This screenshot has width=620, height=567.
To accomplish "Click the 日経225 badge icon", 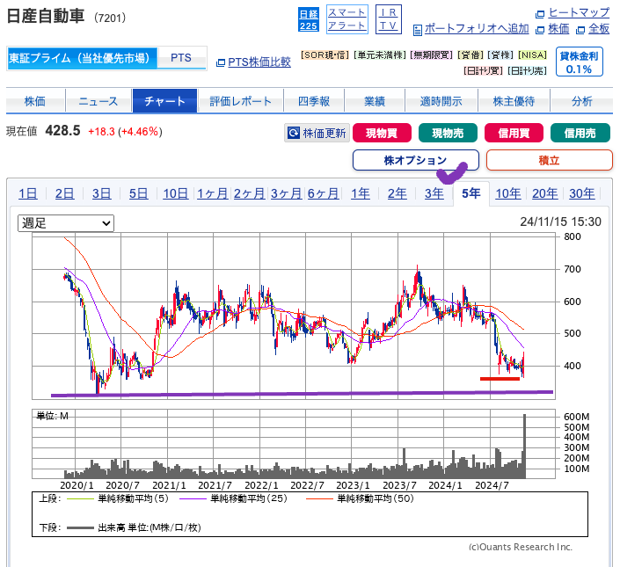I will (308, 19).
